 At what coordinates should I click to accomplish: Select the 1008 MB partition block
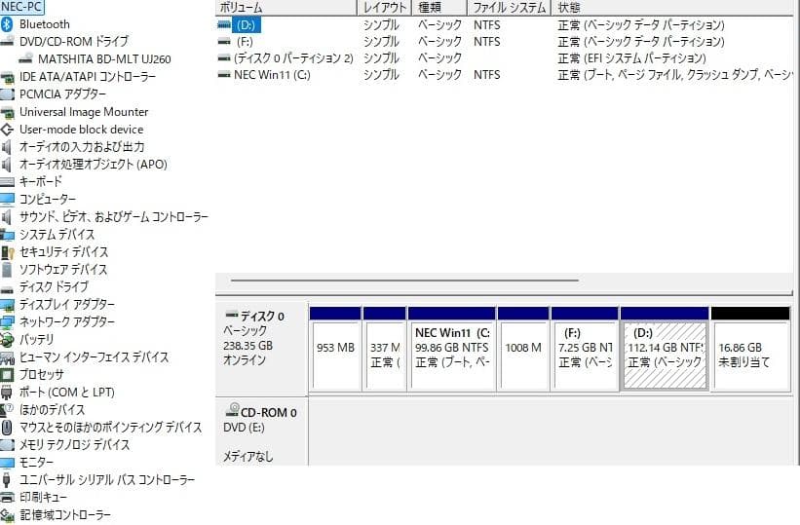[x=523, y=350]
